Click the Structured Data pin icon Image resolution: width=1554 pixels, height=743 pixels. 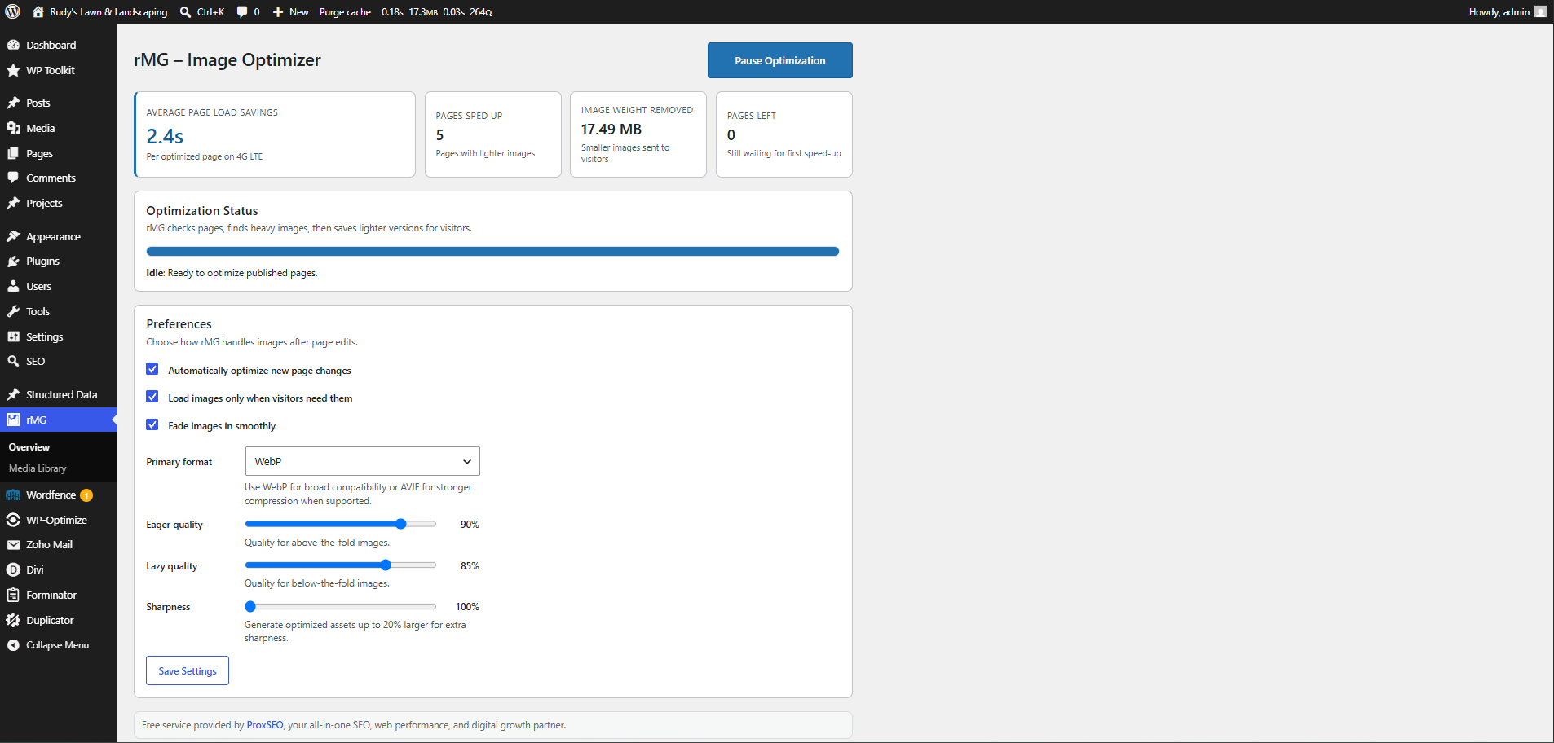(13, 394)
